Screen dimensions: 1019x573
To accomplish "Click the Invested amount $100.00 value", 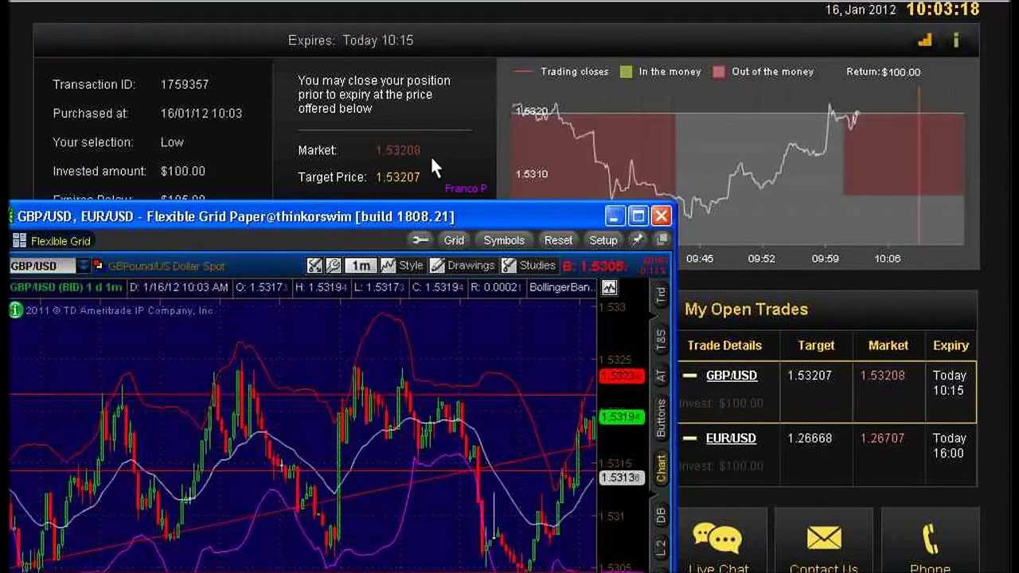I will point(183,171).
